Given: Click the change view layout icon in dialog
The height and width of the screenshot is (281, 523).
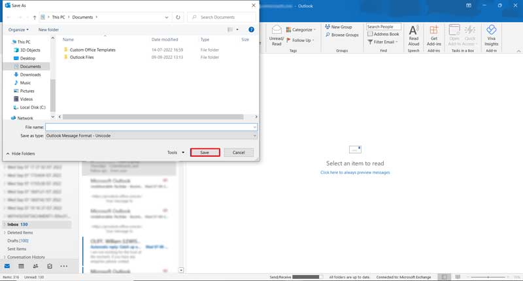Looking at the screenshot, I should [230, 29].
